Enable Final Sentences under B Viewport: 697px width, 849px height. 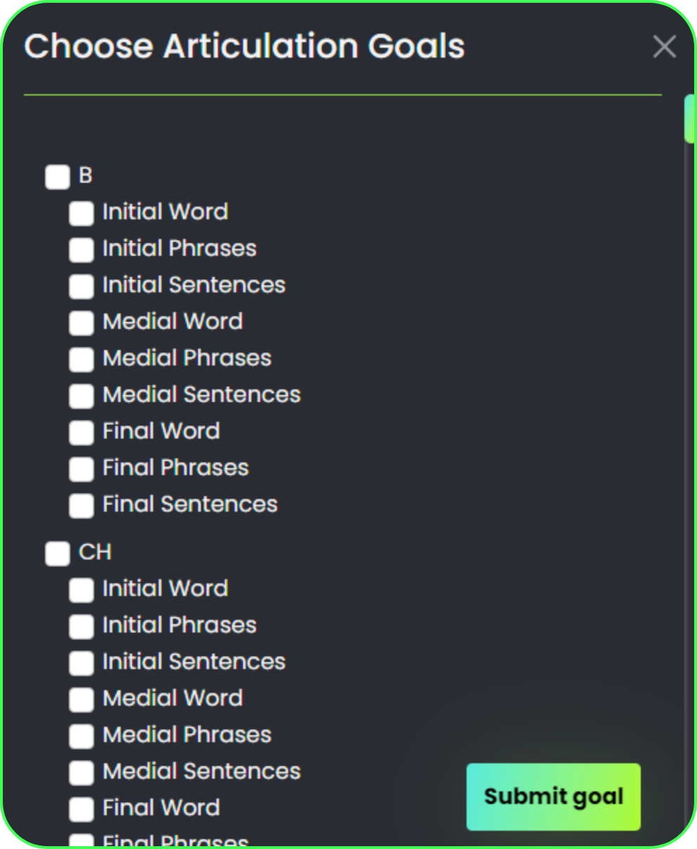point(82,506)
